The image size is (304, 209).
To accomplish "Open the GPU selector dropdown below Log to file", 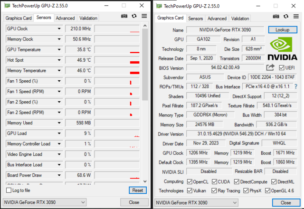I will click(x=45, y=202).
